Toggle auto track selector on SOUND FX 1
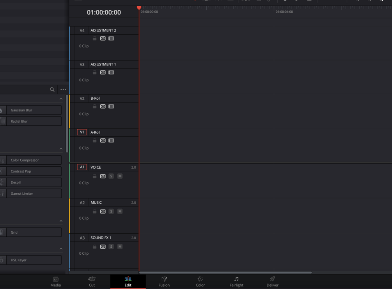This screenshot has height=289, width=392. [x=103, y=247]
